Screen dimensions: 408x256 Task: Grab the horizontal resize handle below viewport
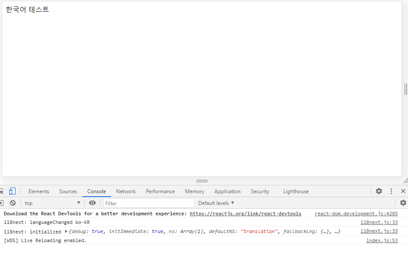pyautogui.click(x=202, y=181)
